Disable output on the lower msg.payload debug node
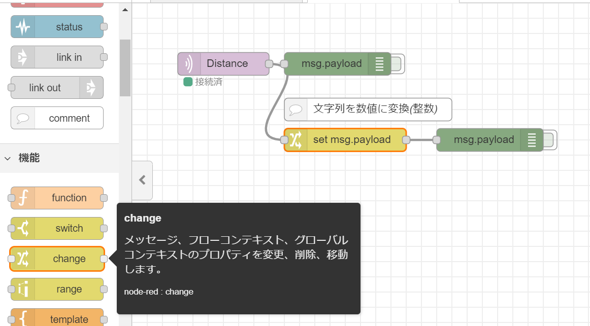590x326 pixels. [x=549, y=140]
